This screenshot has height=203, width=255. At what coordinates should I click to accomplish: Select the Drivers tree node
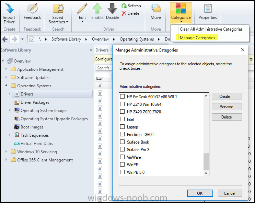pyautogui.click(x=53, y=94)
